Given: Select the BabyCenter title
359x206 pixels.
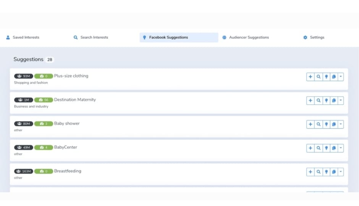Looking at the screenshot, I should tap(65, 147).
